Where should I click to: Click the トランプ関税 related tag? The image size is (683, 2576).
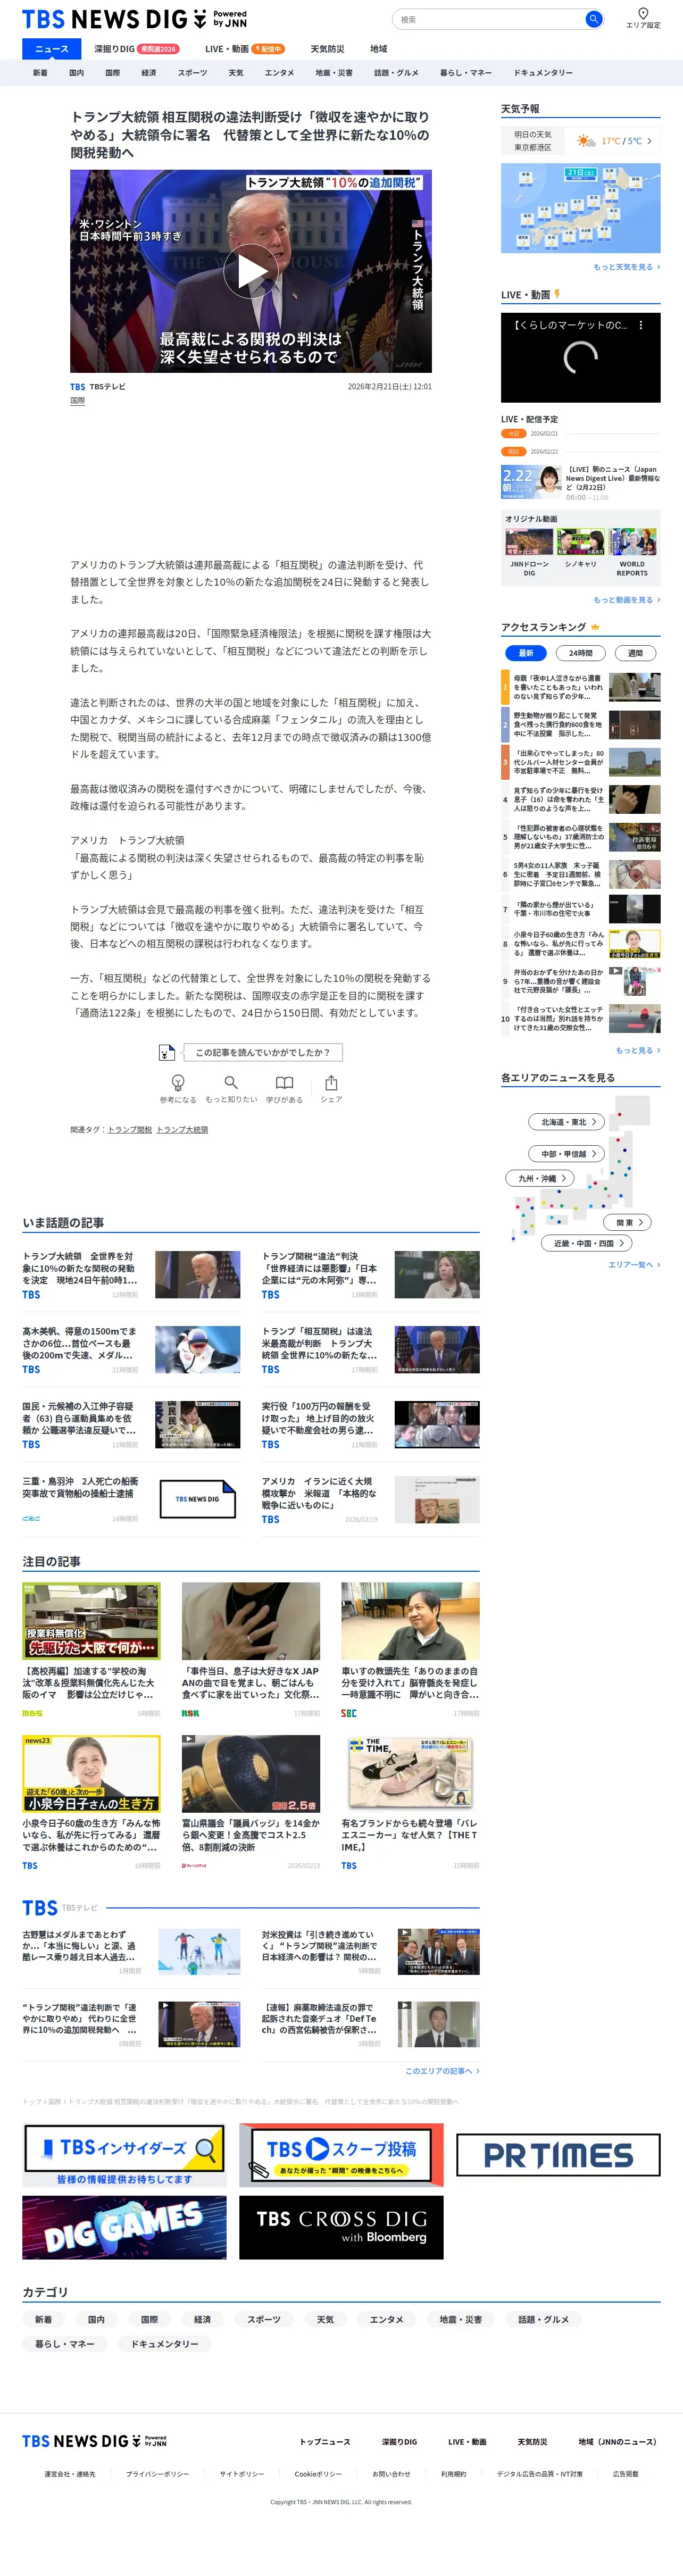[130, 1129]
